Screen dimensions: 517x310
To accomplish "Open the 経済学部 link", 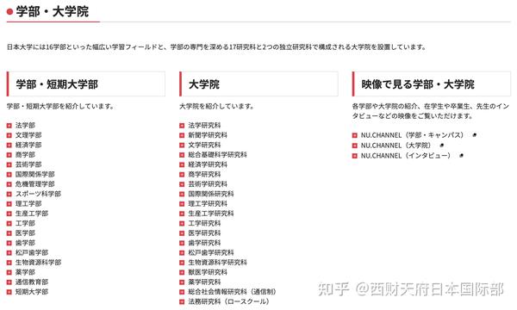I will tap(28, 145).
